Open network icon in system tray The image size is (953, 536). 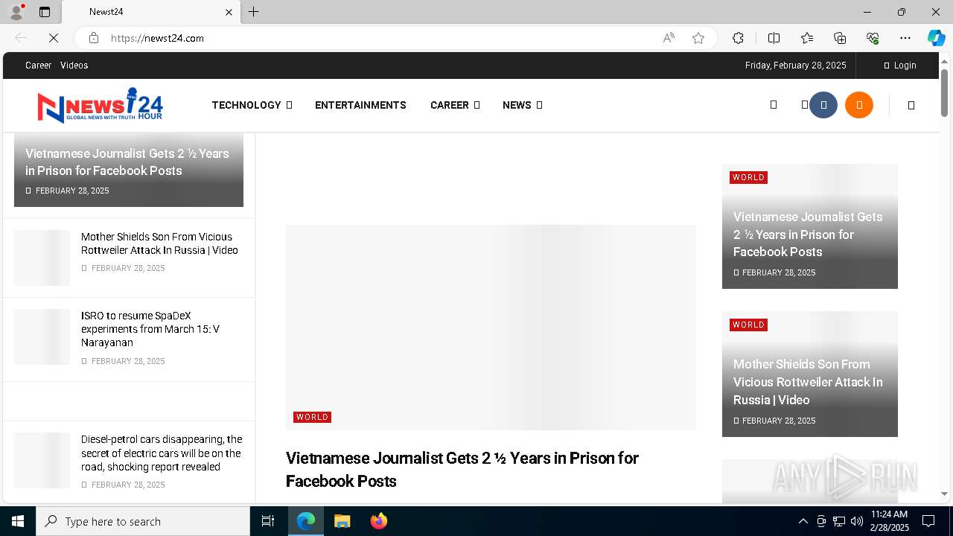[839, 521]
